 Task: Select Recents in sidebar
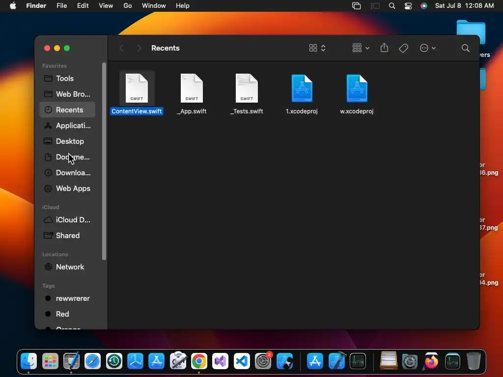click(67, 109)
